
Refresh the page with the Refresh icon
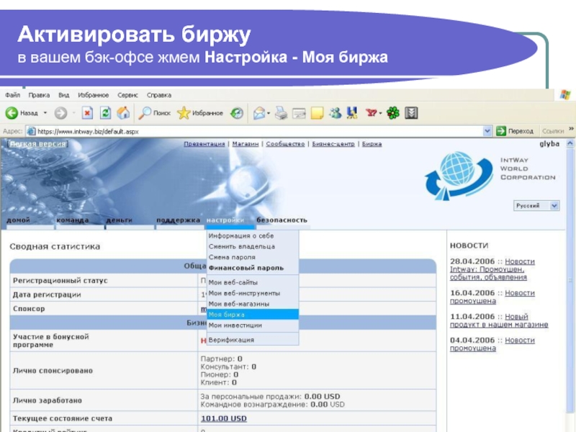click(105, 113)
